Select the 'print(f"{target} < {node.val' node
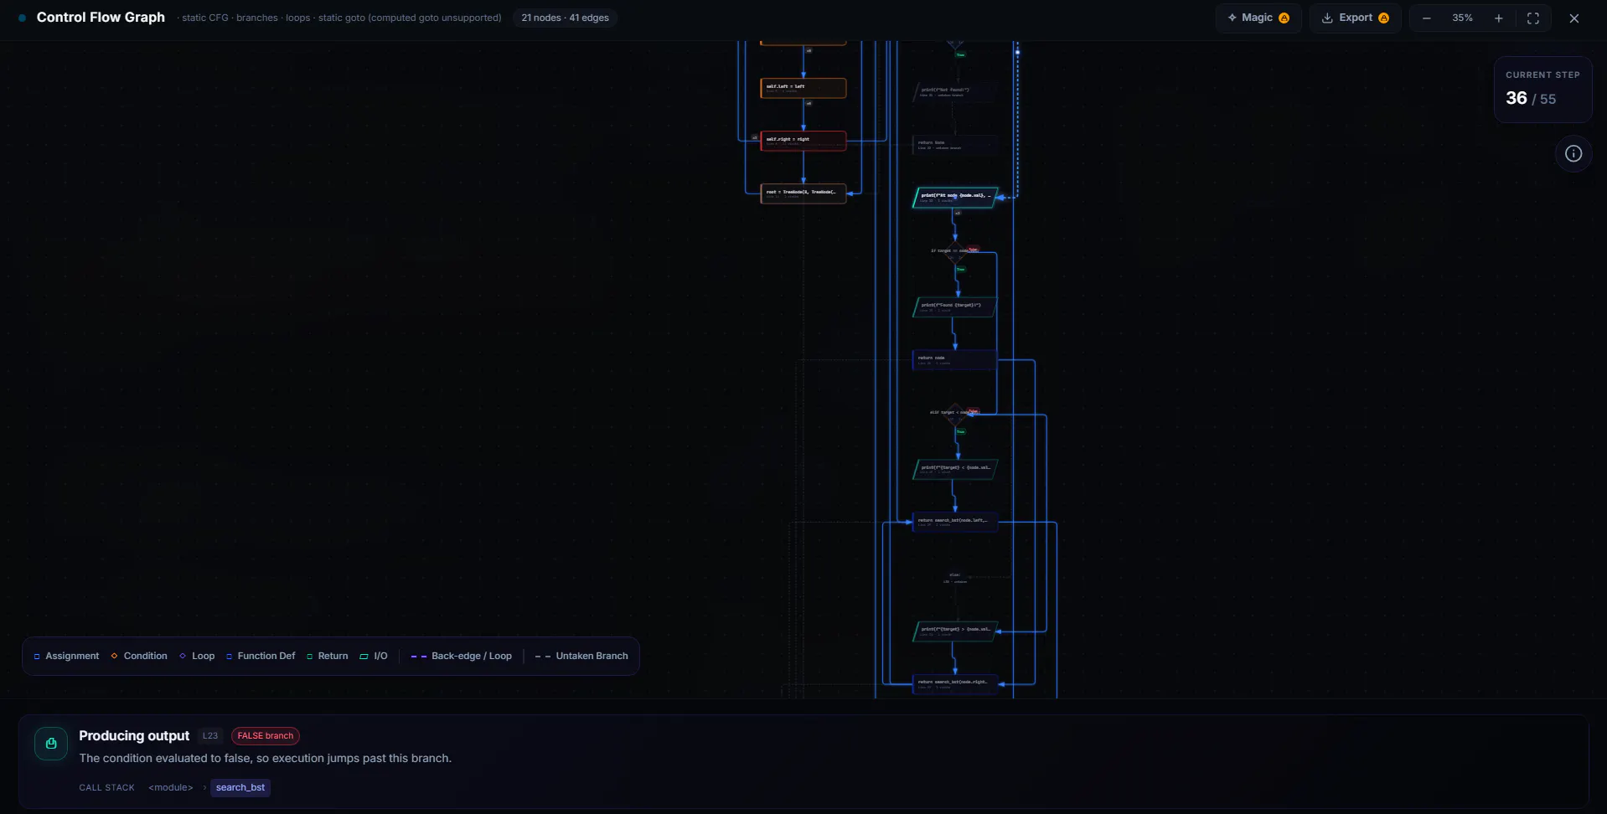The width and height of the screenshot is (1607, 814). tap(954, 470)
